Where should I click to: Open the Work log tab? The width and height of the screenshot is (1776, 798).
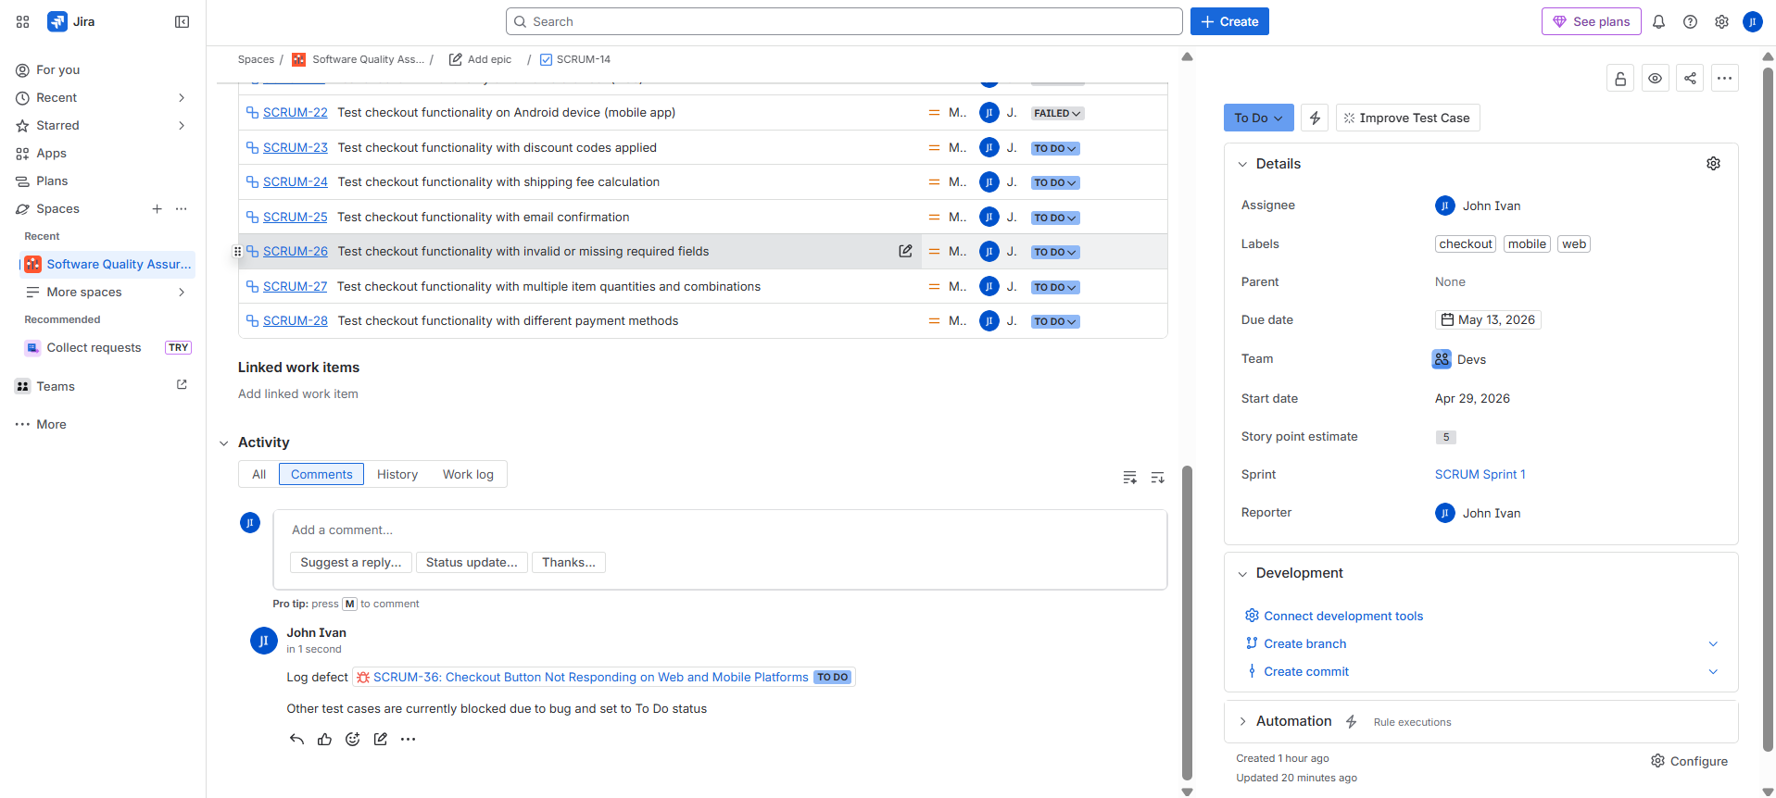tap(468, 474)
